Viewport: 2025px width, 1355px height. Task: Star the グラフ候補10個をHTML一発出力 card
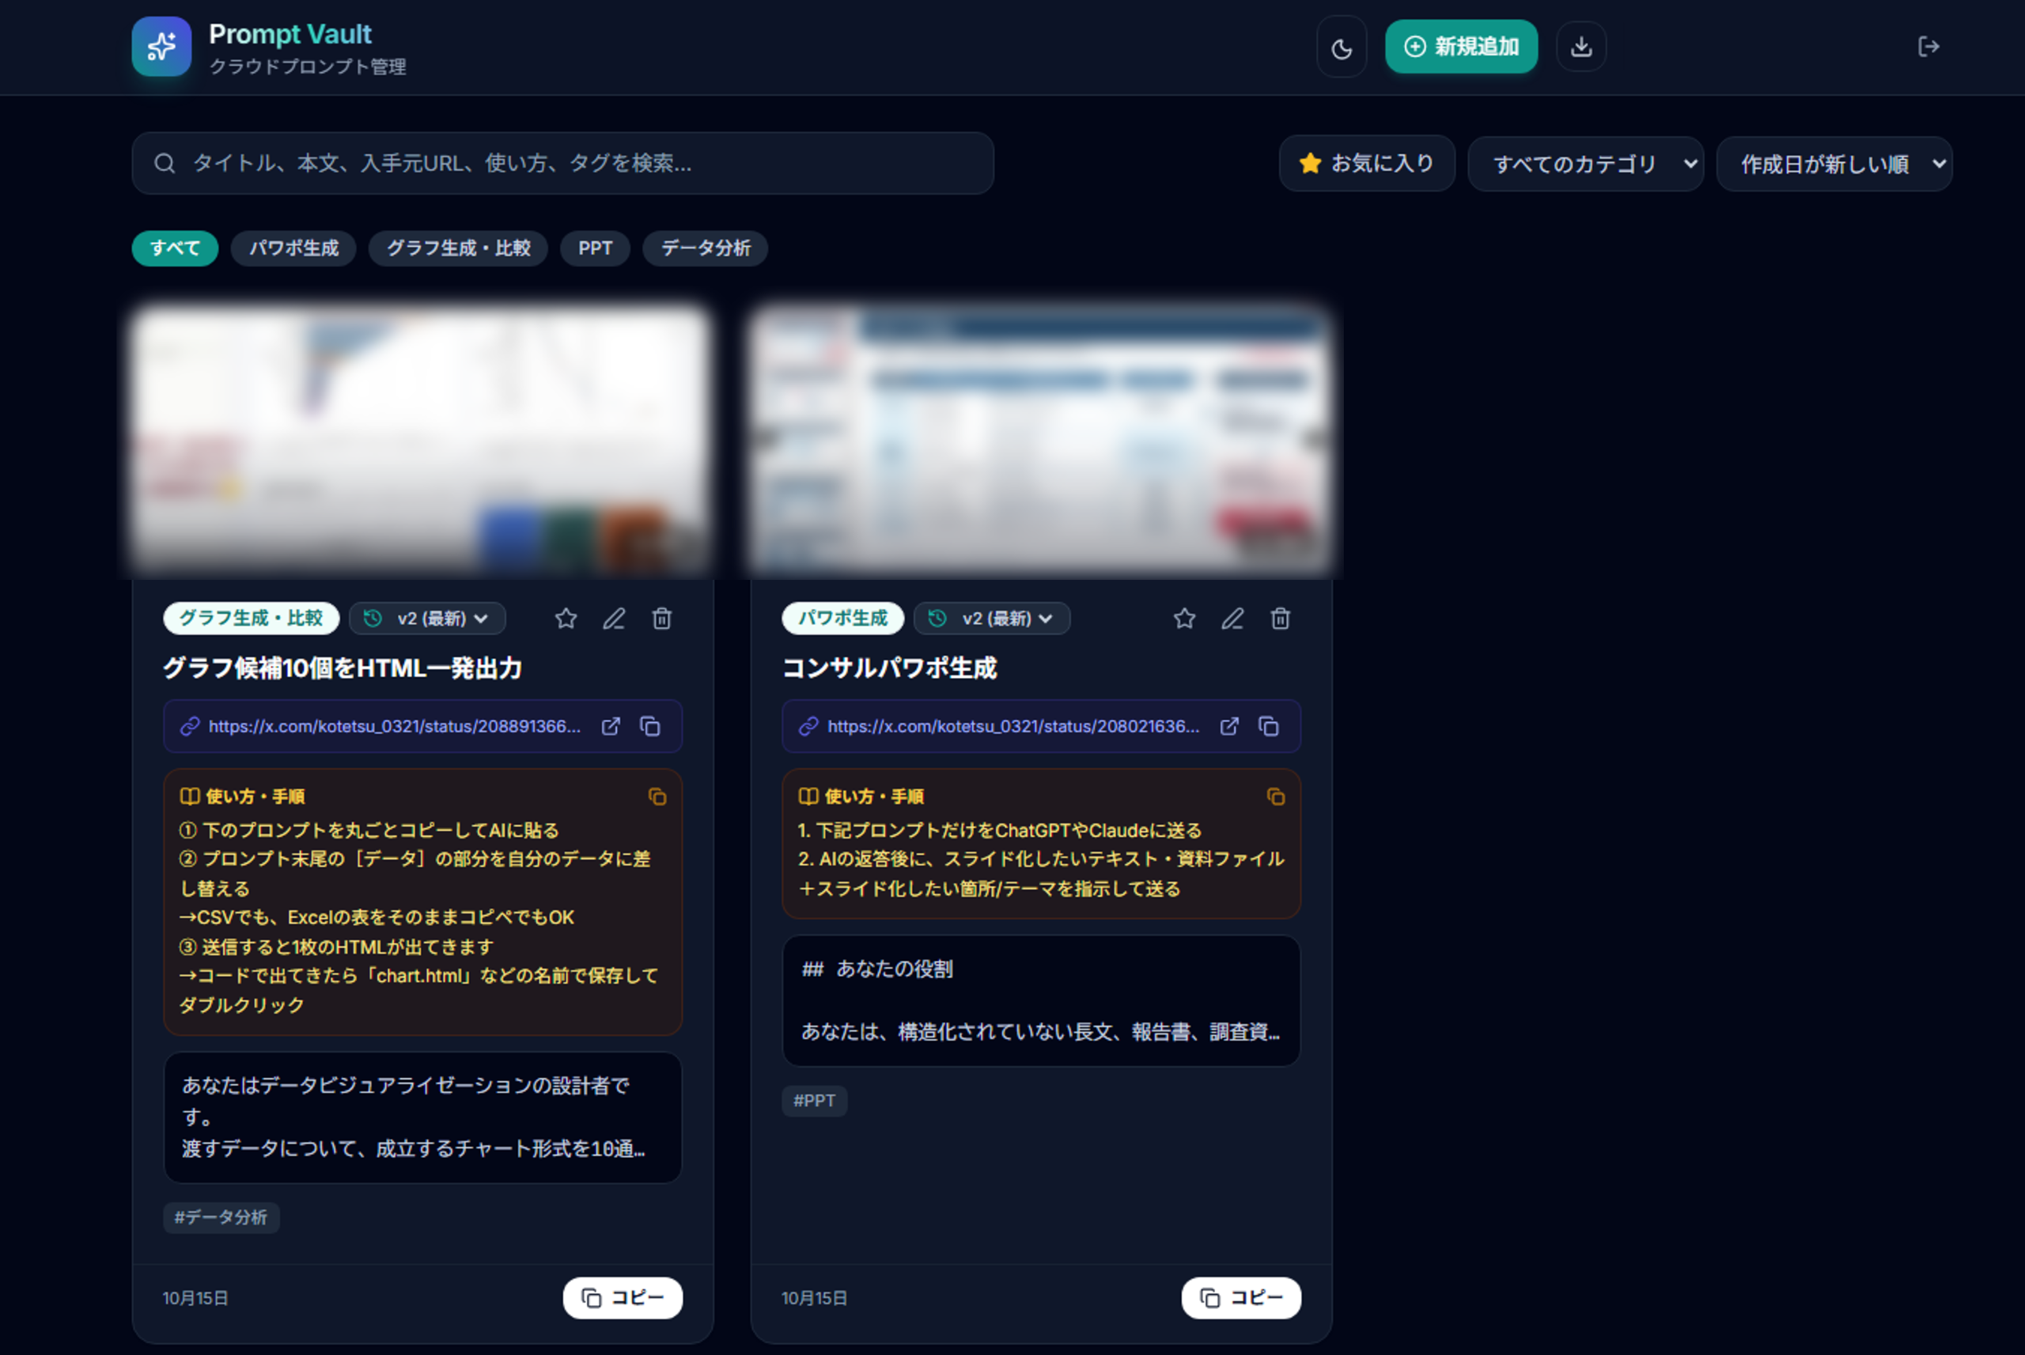tap(566, 619)
